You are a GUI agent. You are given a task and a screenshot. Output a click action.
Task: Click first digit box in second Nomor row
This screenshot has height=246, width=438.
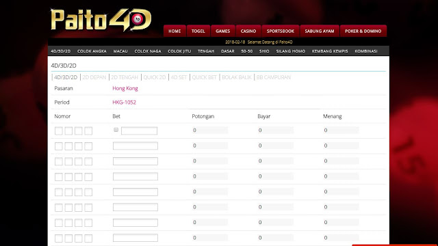(x=59, y=146)
